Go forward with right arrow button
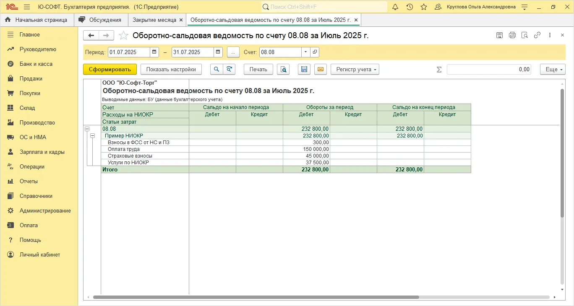This screenshot has width=574, height=306. click(106, 36)
